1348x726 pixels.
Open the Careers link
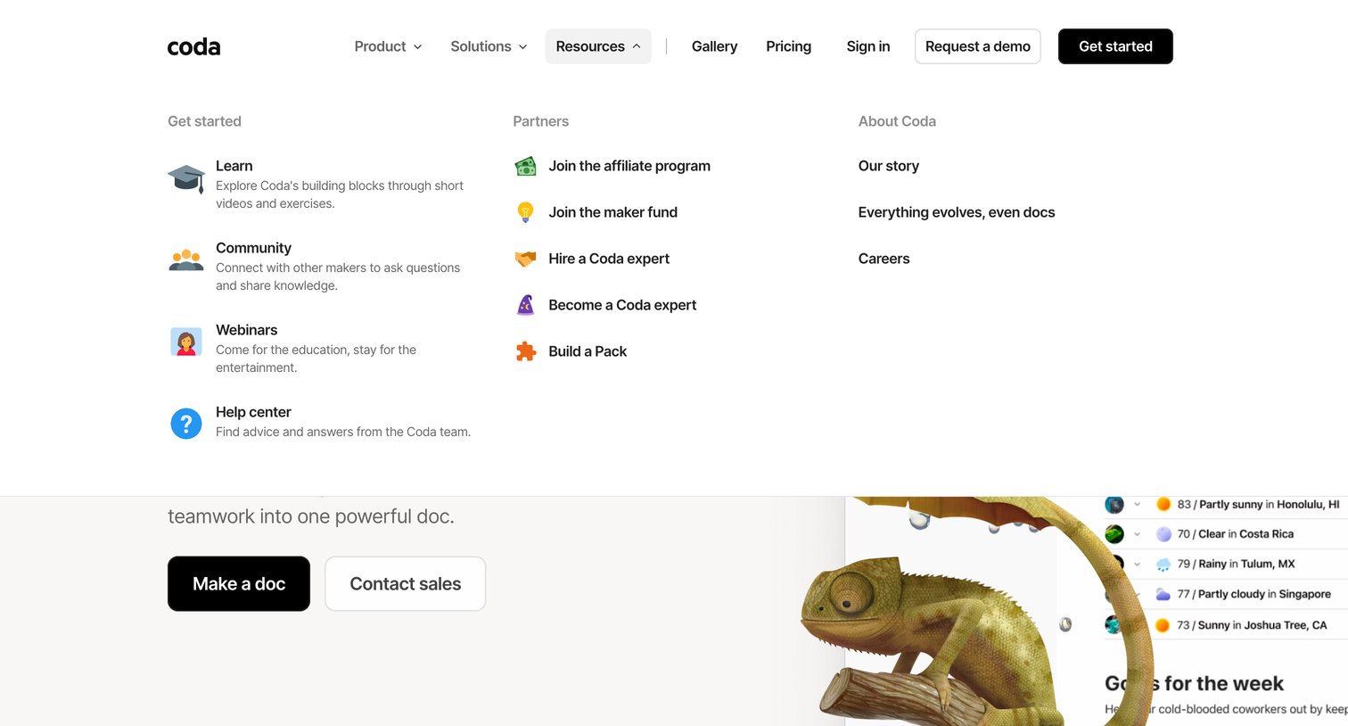click(884, 259)
